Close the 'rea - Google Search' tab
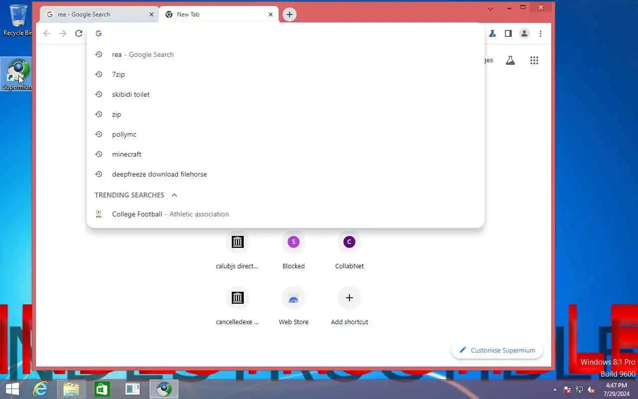 point(152,14)
